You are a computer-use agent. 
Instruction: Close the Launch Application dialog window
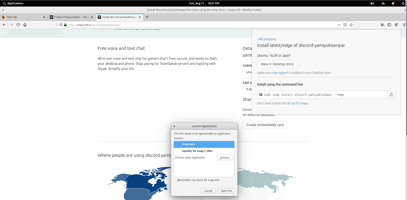174,126
